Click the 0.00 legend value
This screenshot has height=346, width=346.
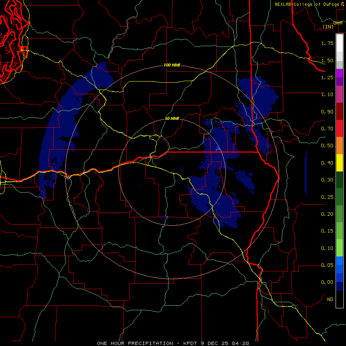(x=327, y=282)
